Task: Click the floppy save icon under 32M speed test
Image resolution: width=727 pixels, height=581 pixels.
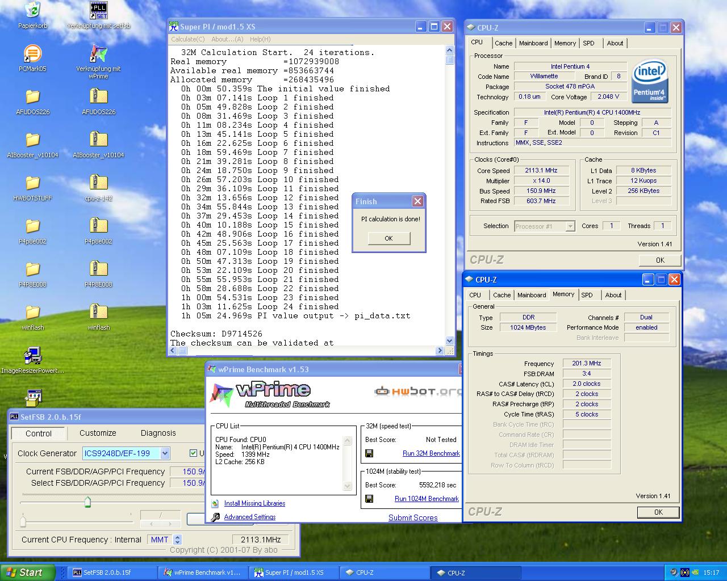Action: coord(369,453)
